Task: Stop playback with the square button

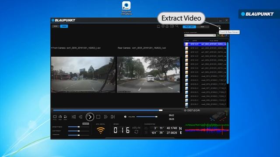Action: [98, 117]
